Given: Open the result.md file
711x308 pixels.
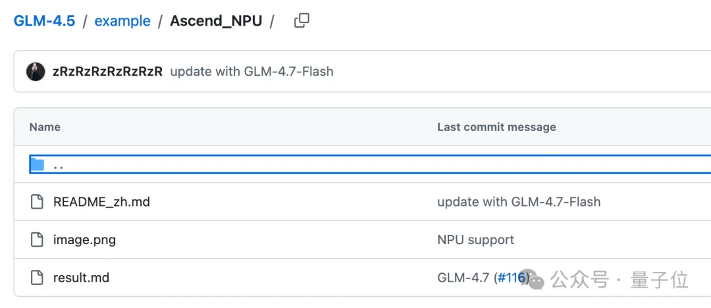Looking at the screenshot, I should (81, 278).
